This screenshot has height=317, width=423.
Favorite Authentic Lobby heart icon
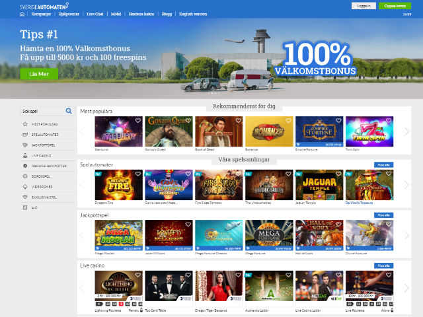click(x=288, y=275)
